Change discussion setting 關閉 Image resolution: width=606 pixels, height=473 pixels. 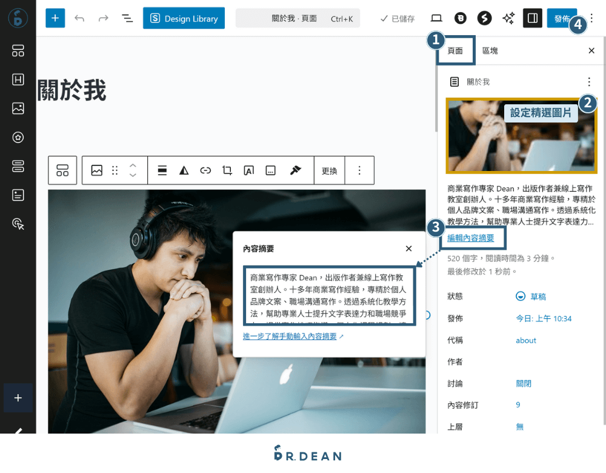coord(524,383)
